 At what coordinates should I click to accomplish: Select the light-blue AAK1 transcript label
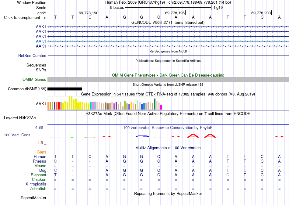tap(41, 41)
